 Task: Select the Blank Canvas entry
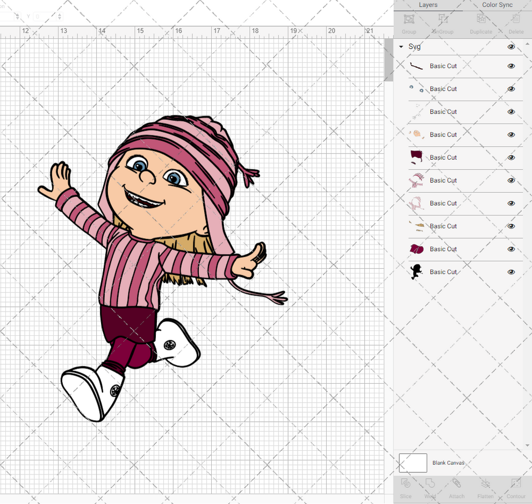449,463
